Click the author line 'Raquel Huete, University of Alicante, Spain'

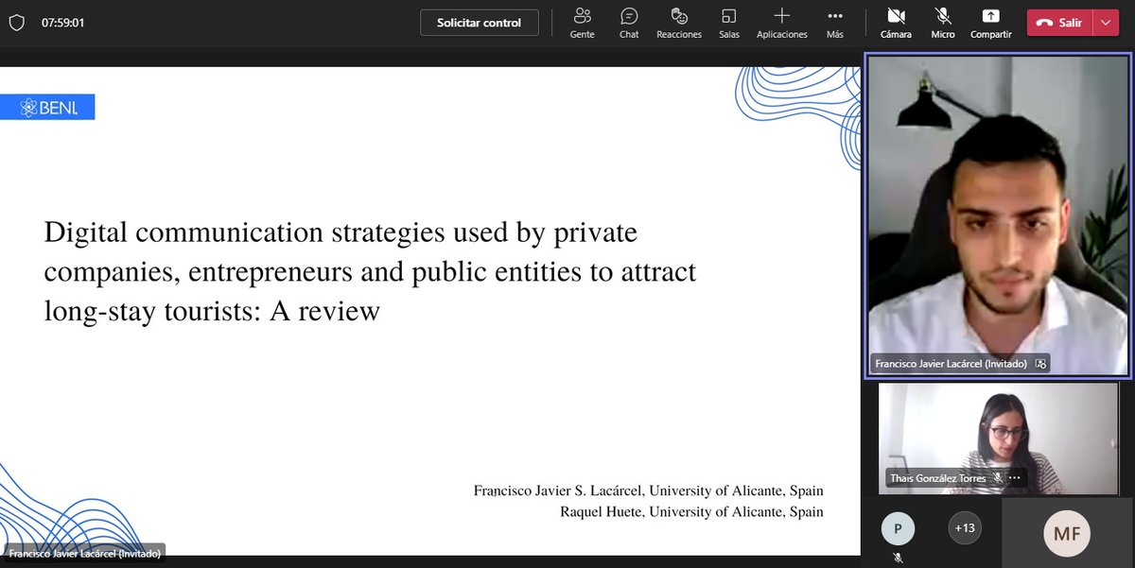692,511
